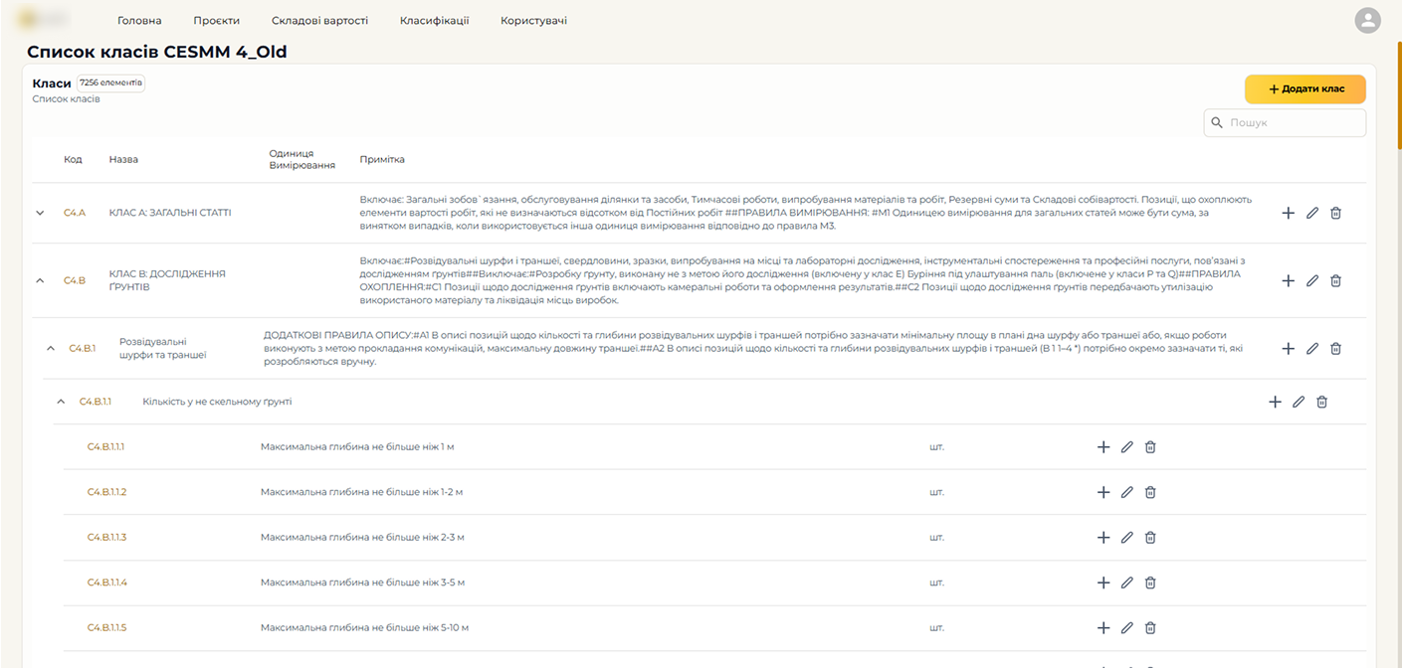
Task: Edit row C4.B.1.1.2 with pencil
Action: pyautogui.click(x=1126, y=492)
